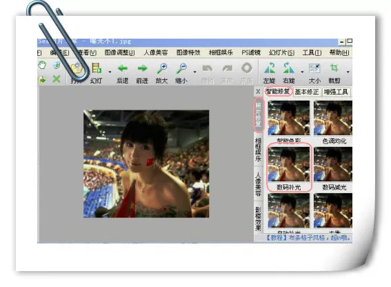Click the 后退 back arrow icon

[123, 68]
